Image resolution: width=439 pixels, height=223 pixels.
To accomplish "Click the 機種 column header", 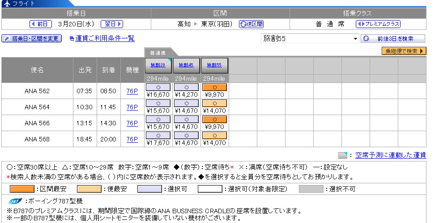I will coord(132,70).
